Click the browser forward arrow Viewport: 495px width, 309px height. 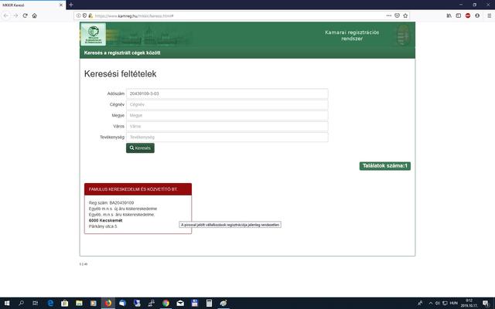15,15
